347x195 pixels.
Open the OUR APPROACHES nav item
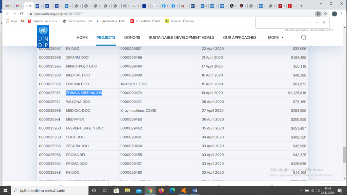240,38
